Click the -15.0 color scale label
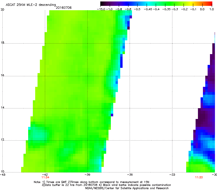The height and width of the screenshot is (190, 217). point(101,9)
